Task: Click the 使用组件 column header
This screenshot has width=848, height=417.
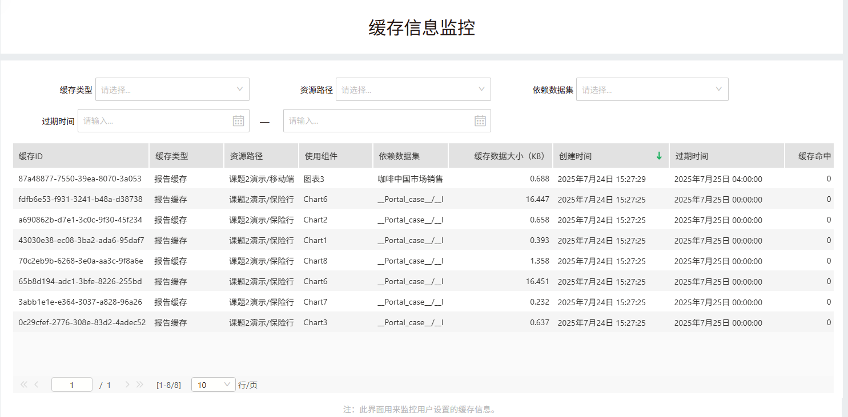Action: 335,156
